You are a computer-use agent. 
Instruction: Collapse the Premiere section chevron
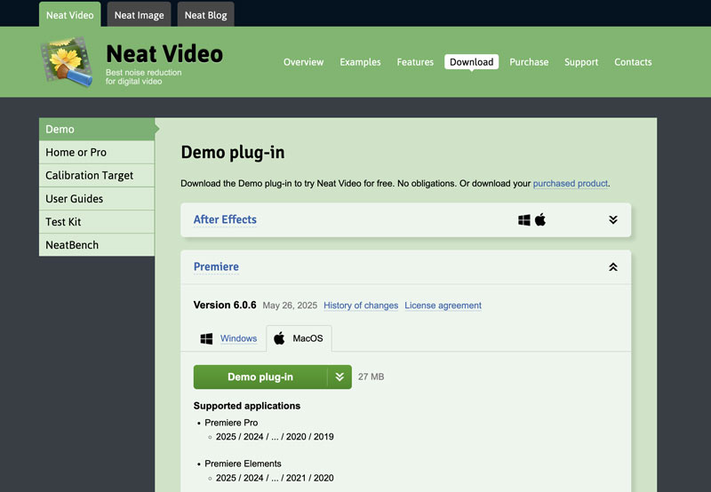(613, 266)
